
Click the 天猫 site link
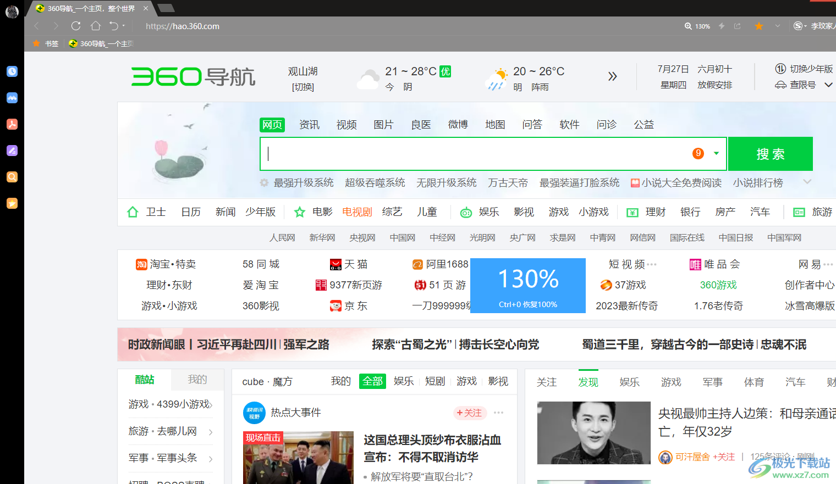pos(348,264)
